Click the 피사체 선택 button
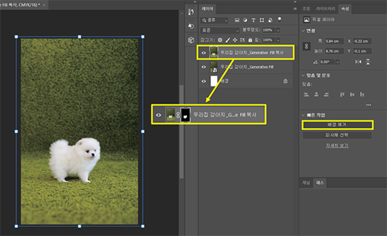387x236 pixels. (x=337, y=135)
